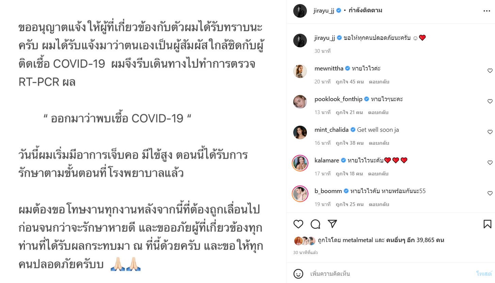Viewport: 495px width, 283px height.
Task: Like the post with the heart icon
Action: pyautogui.click(x=298, y=224)
